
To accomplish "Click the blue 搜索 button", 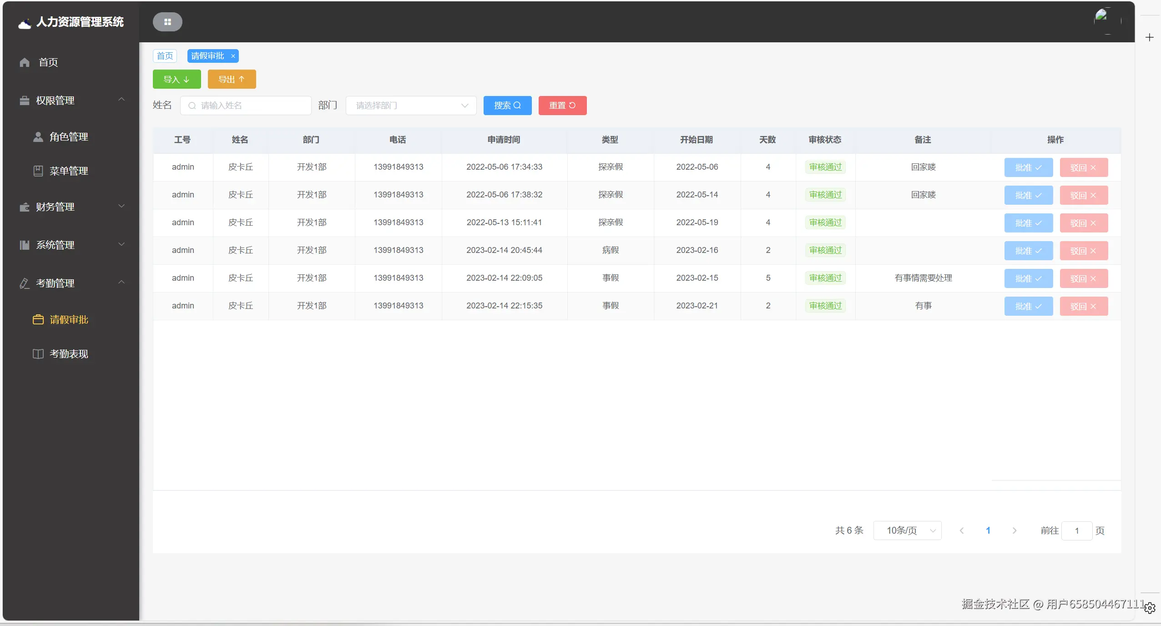I will point(507,106).
